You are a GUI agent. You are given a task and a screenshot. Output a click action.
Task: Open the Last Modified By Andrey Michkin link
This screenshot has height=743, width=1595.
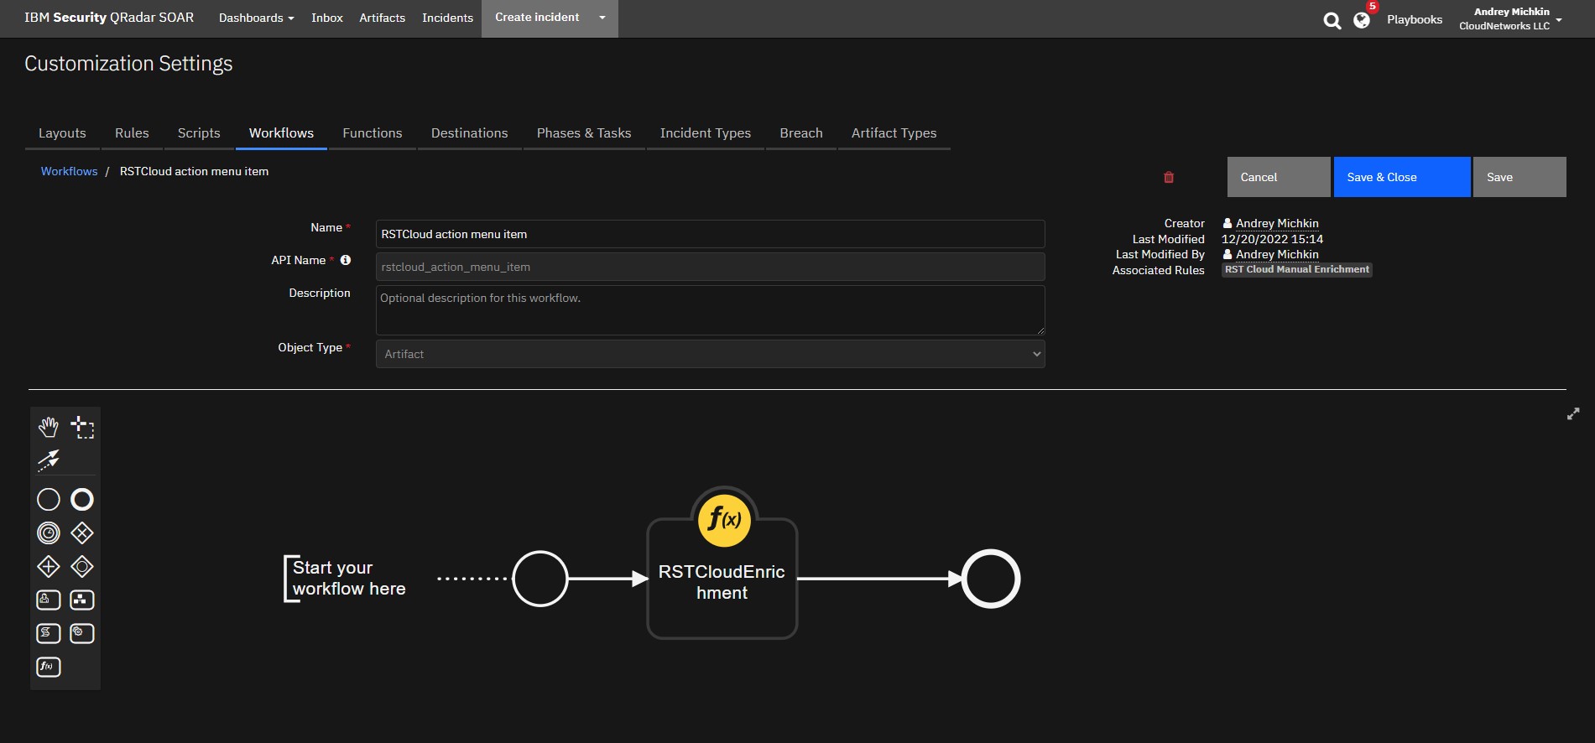tap(1277, 254)
